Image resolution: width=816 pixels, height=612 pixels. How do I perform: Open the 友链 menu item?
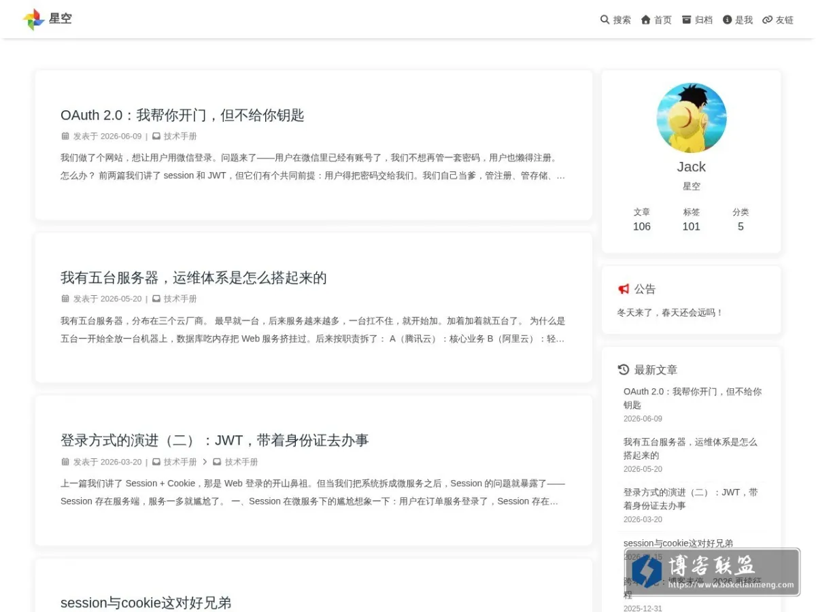(785, 20)
